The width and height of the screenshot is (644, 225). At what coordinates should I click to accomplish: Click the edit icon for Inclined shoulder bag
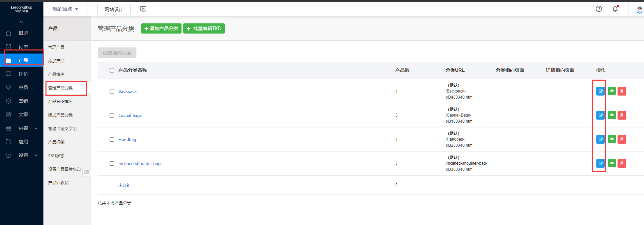[x=600, y=163]
